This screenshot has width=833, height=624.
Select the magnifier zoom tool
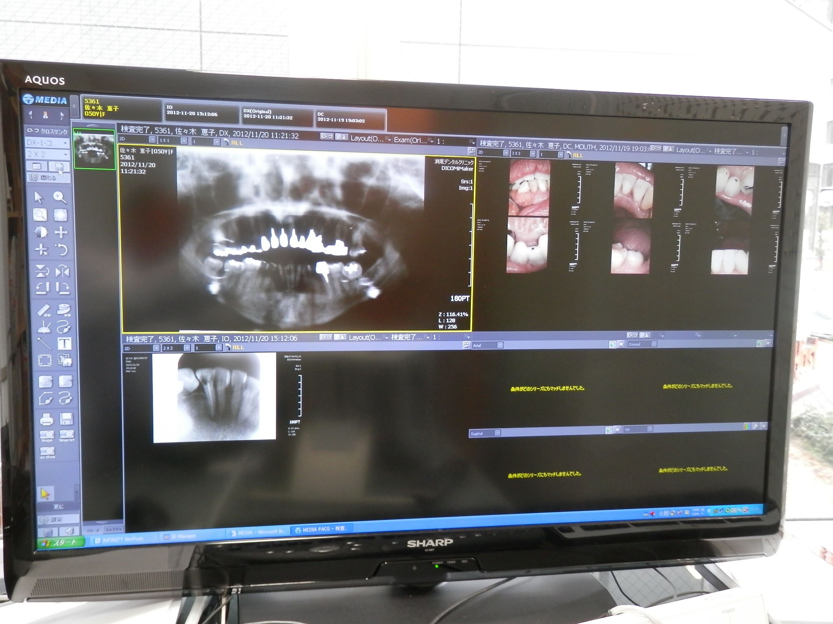60,197
